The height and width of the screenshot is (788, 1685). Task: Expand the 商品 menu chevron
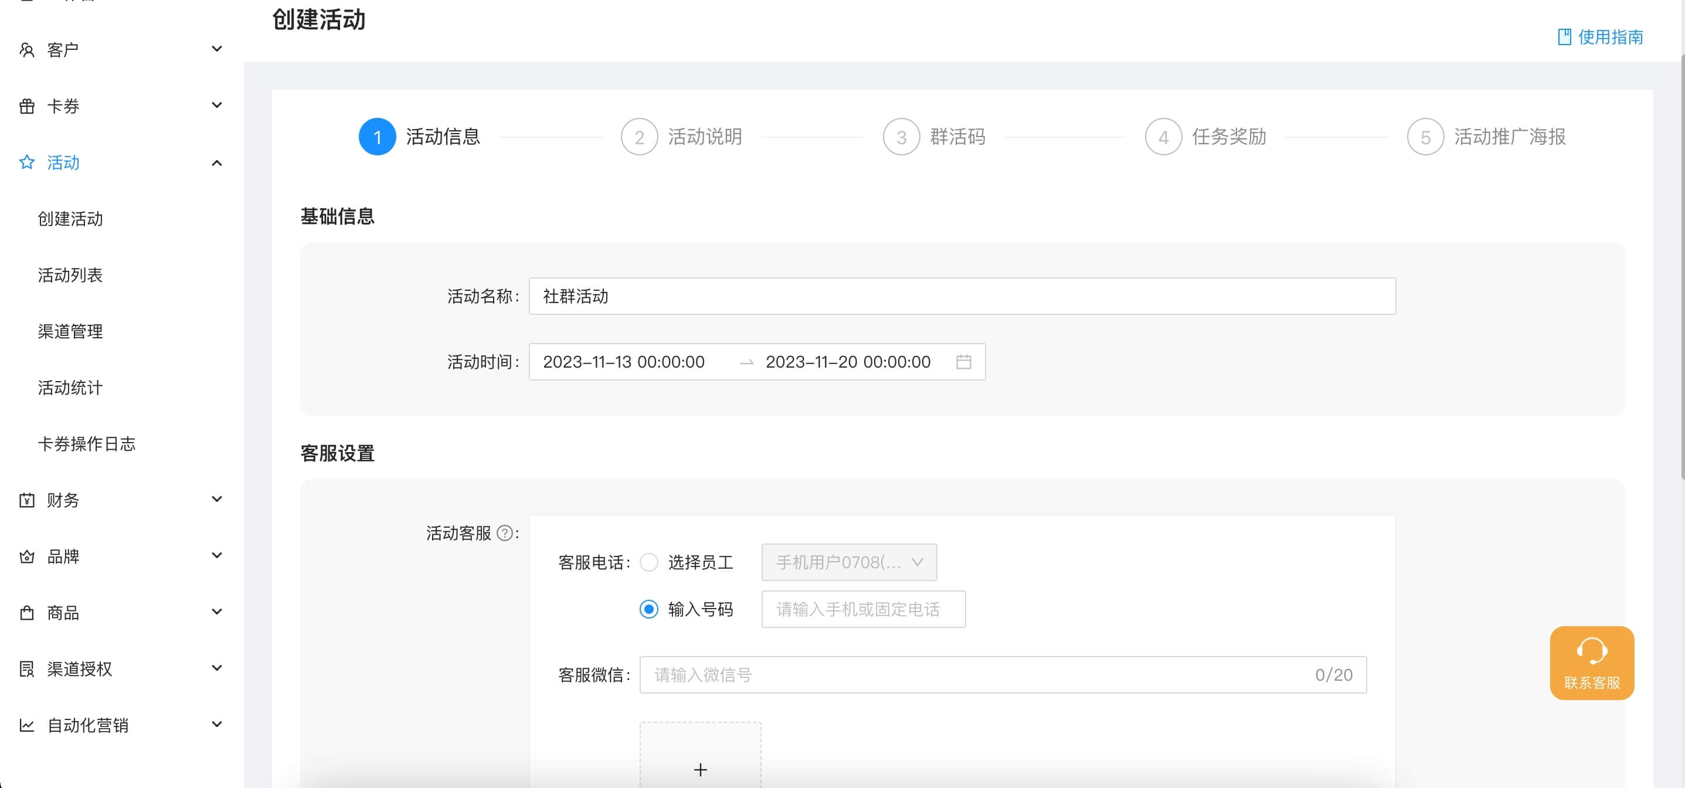point(216,612)
